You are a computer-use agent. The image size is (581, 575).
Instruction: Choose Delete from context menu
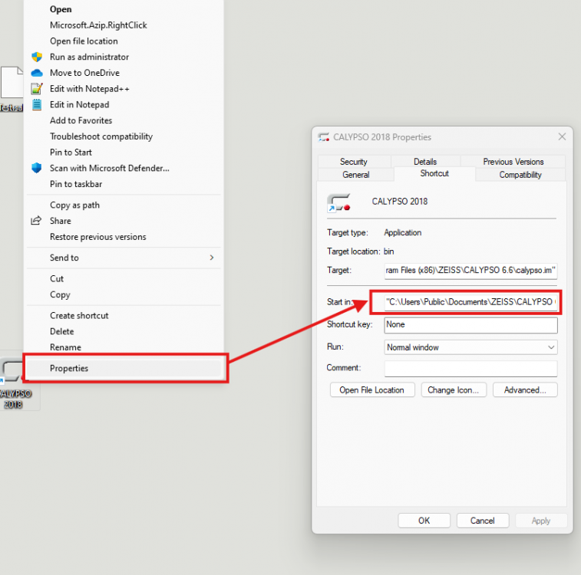pyautogui.click(x=62, y=331)
